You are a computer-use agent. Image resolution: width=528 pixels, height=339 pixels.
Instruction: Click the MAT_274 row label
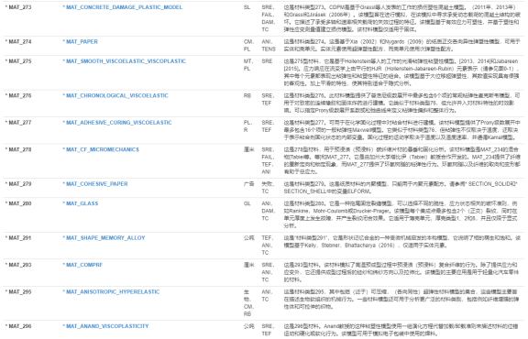tap(18, 41)
